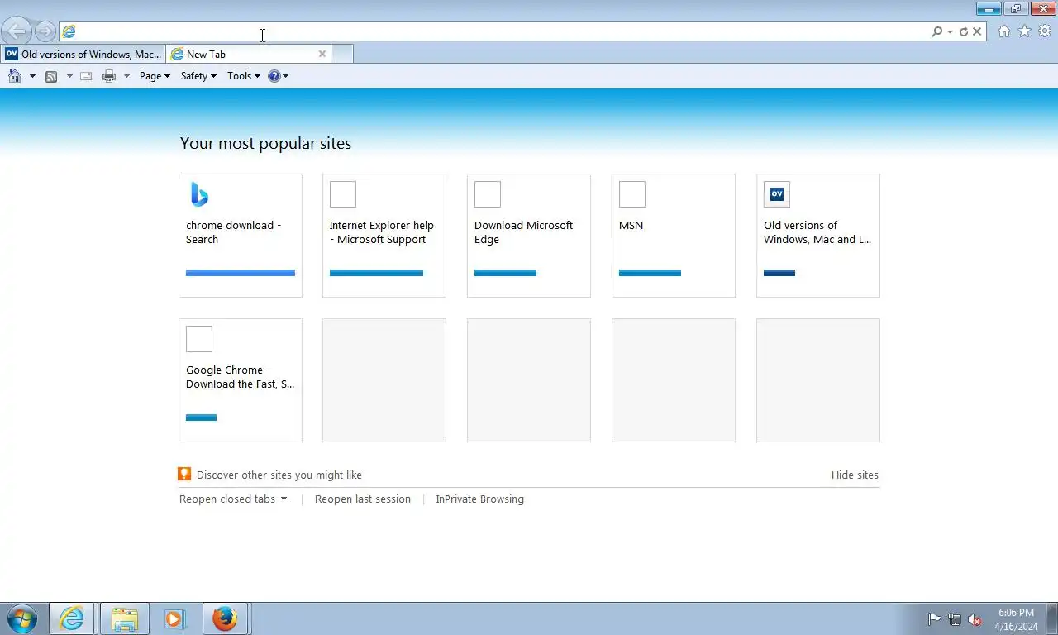The image size is (1058, 635).
Task: Stop loading with the X icon in address bar
Action: tap(977, 31)
